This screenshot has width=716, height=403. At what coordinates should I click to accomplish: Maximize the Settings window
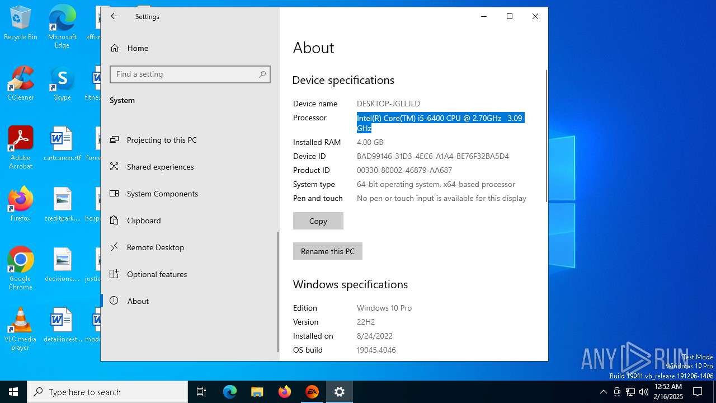tap(510, 16)
